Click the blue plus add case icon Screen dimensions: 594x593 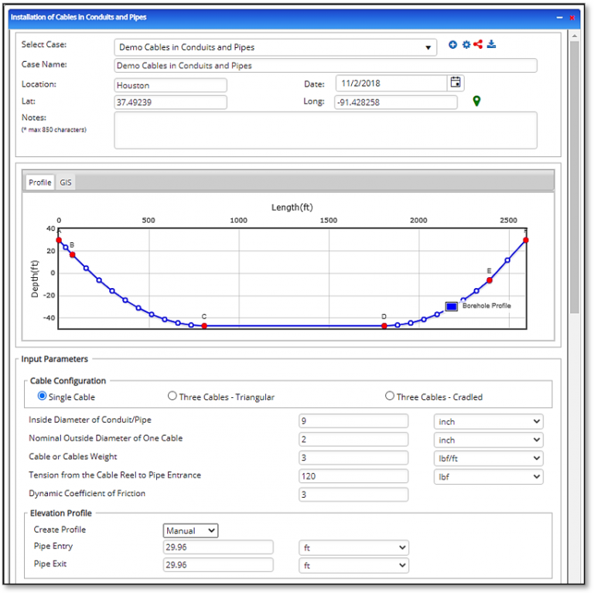coord(453,45)
